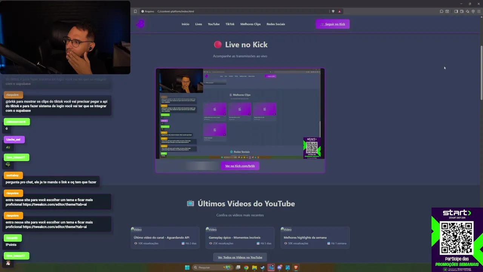483x272 pixels.
Task: Toggle the browser sidebar panel icon
Action: coord(456,11)
